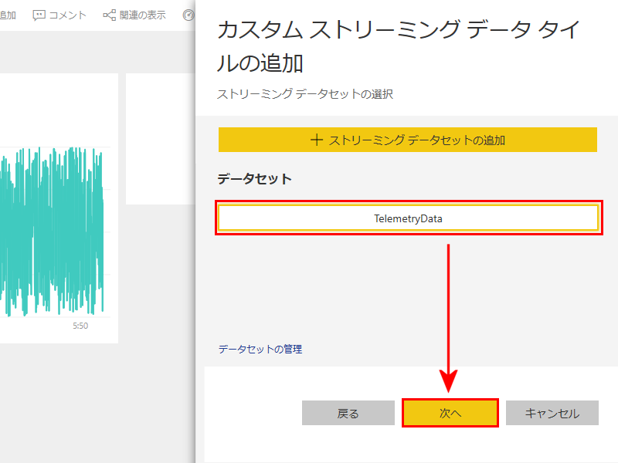Open the コメント toolbar label
Screen dimensions: 618x463
(x=68, y=15)
